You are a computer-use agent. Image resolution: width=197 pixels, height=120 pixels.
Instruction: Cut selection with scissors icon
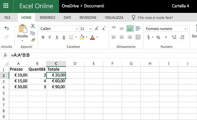tap(33, 26)
